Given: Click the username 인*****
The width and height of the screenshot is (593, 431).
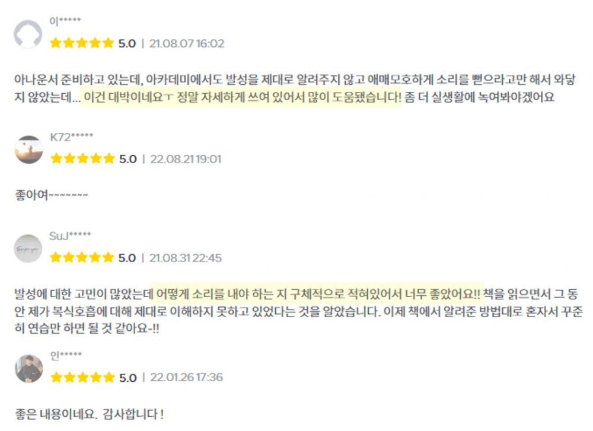Looking at the screenshot, I should click(66, 355).
